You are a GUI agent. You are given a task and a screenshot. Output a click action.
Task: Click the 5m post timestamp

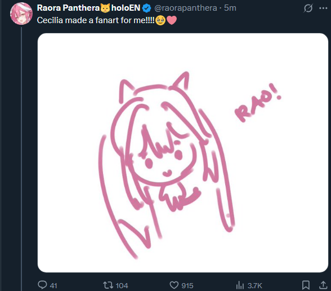(230, 8)
